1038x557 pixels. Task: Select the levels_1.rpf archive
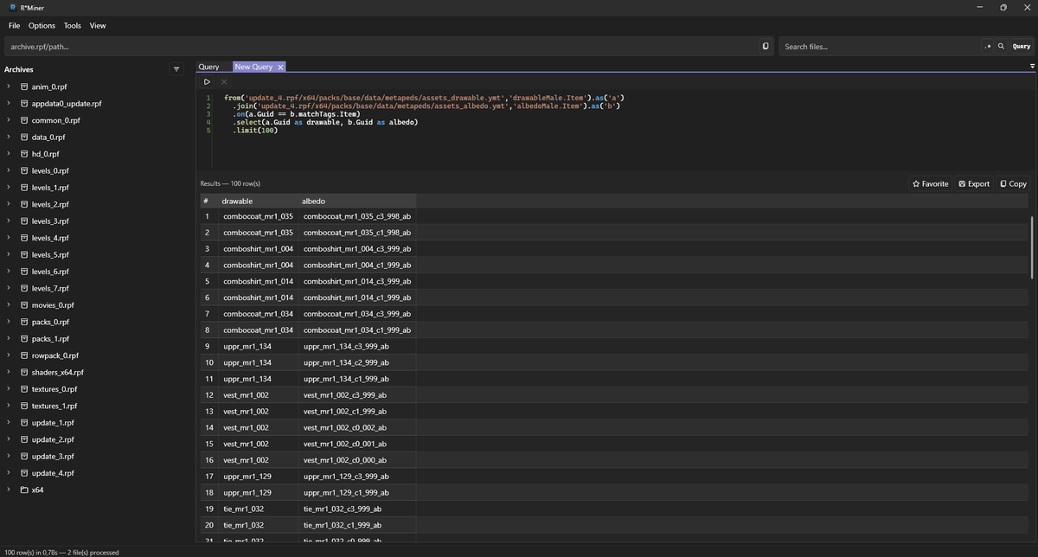pos(50,188)
